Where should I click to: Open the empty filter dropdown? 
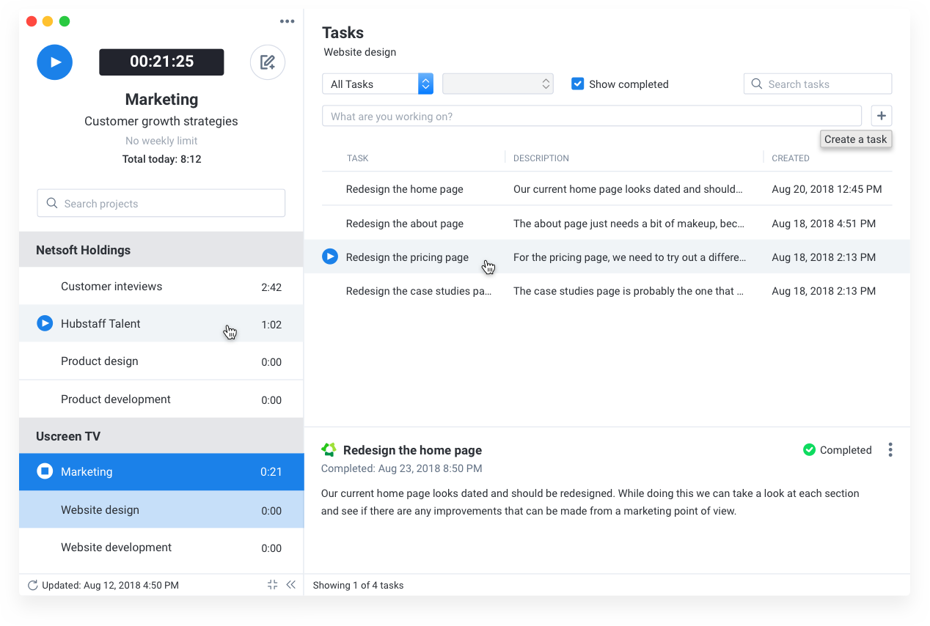pyautogui.click(x=498, y=84)
